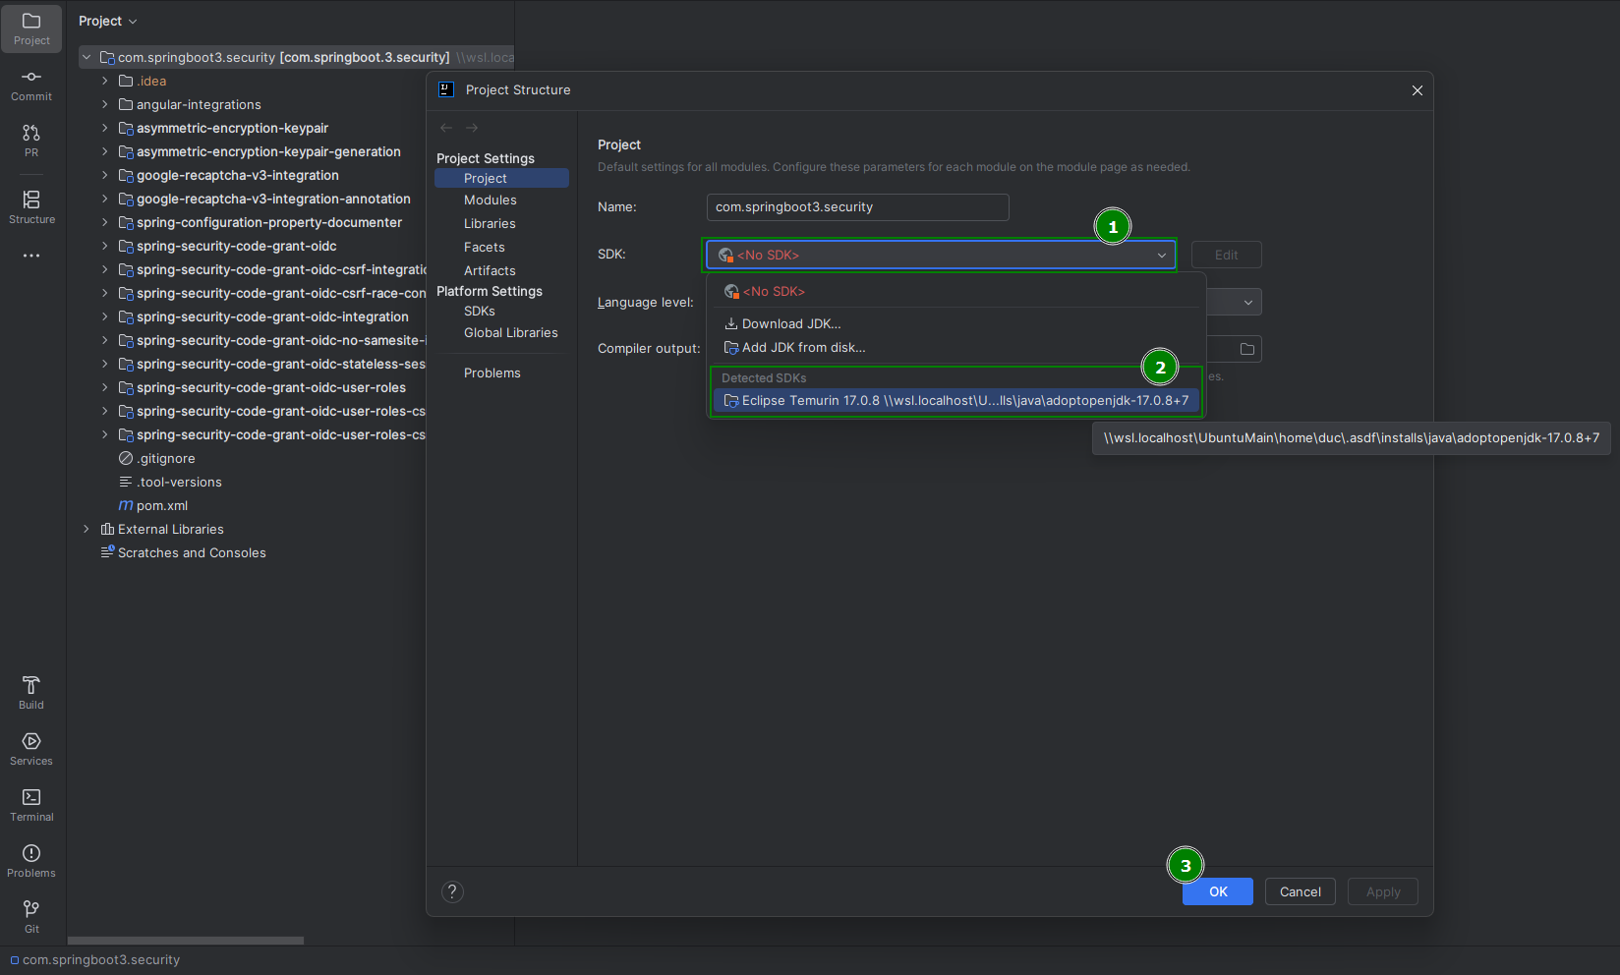The height and width of the screenshot is (975, 1620).
Task: Open the Project view dropdown chevron
Action: [x=134, y=22]
